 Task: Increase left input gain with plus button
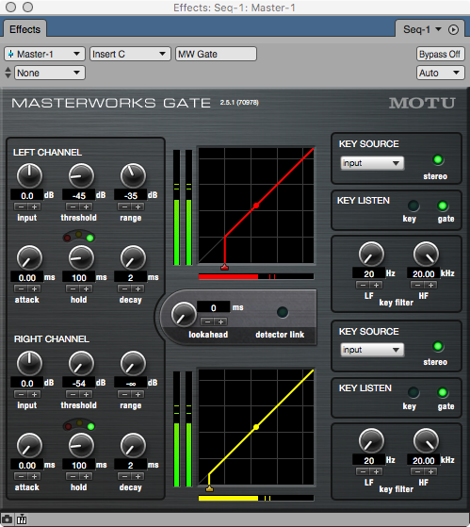click(x=34, y=206)
